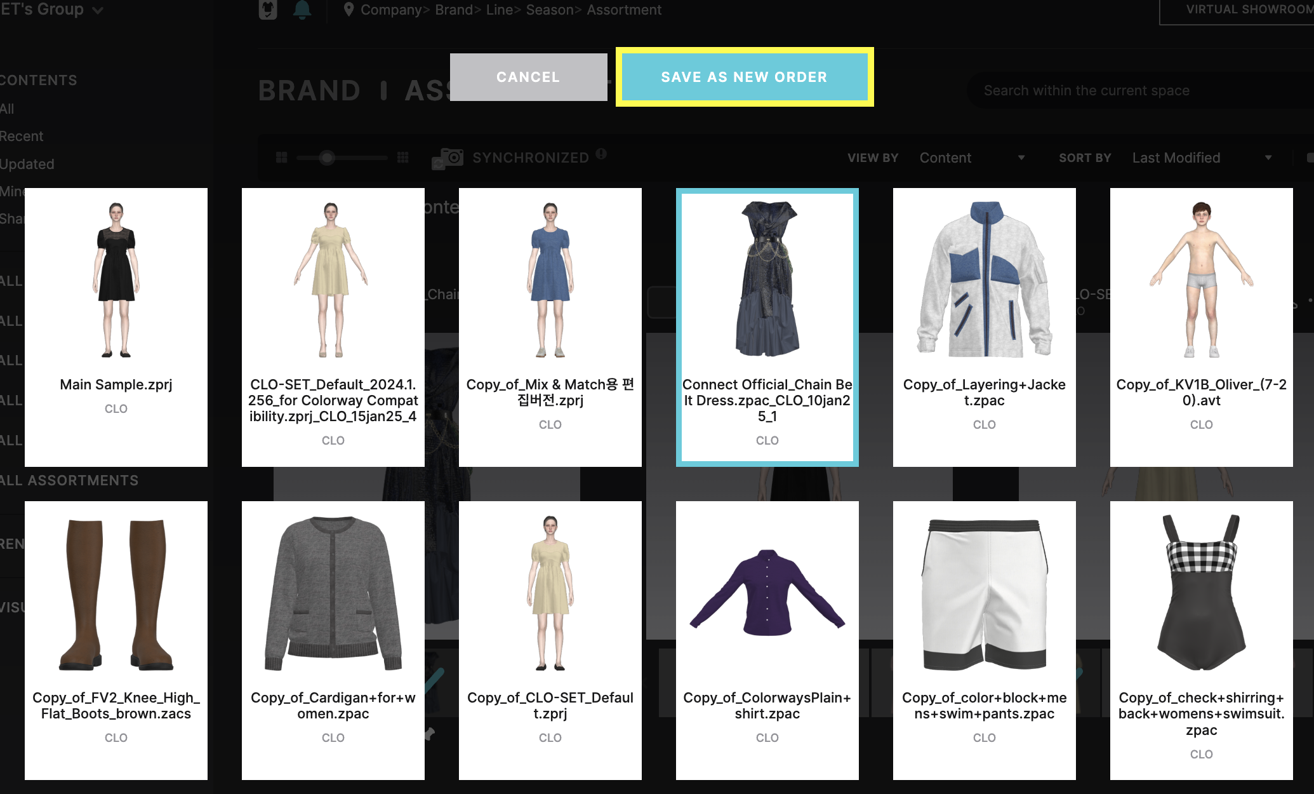The width and height of the screenshot is (1314, 794).
Task: Click the 'Copy_of_Layering+Jacket.zpac' file name
Action: pyautogui.click(x=985, y=393)
